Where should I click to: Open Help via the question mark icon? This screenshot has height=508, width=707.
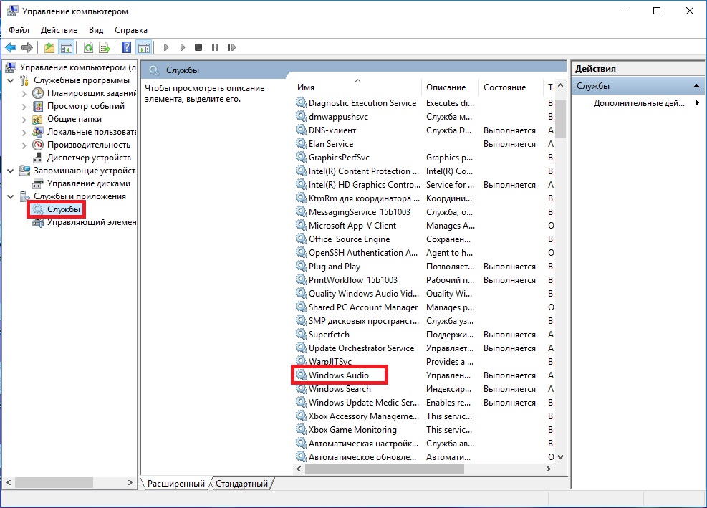click(x=127, y=47)
